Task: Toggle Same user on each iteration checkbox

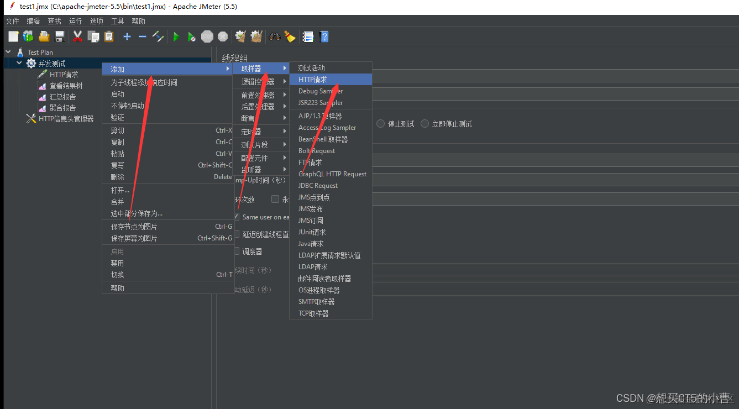Action: [x=237, y=217]
